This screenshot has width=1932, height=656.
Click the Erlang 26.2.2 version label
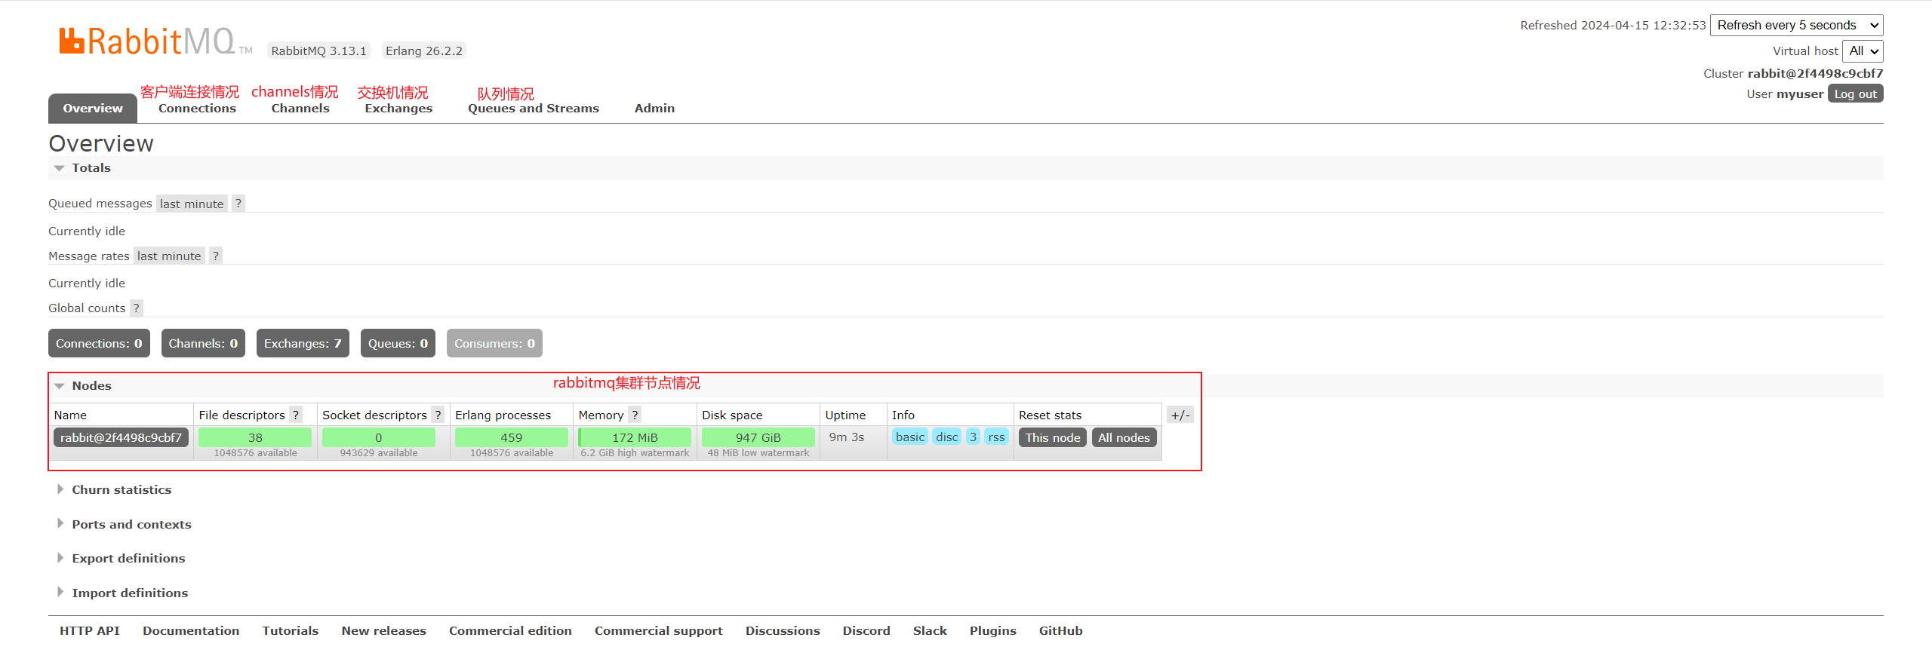coord(423,51)
